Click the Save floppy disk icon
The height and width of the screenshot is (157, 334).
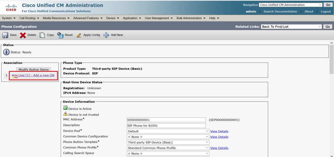pos(5,35)
